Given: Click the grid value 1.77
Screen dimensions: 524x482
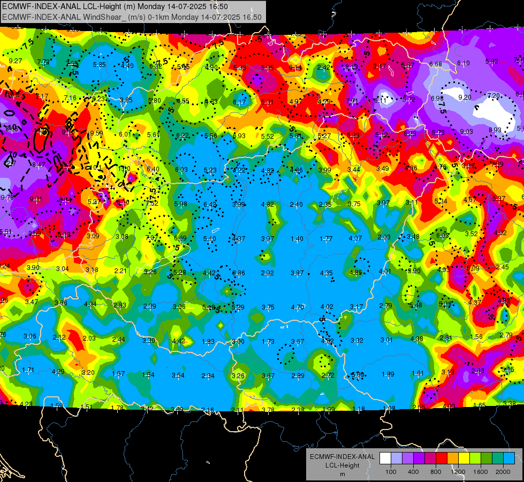Looking at the screenshot, I should coord(326,238).
